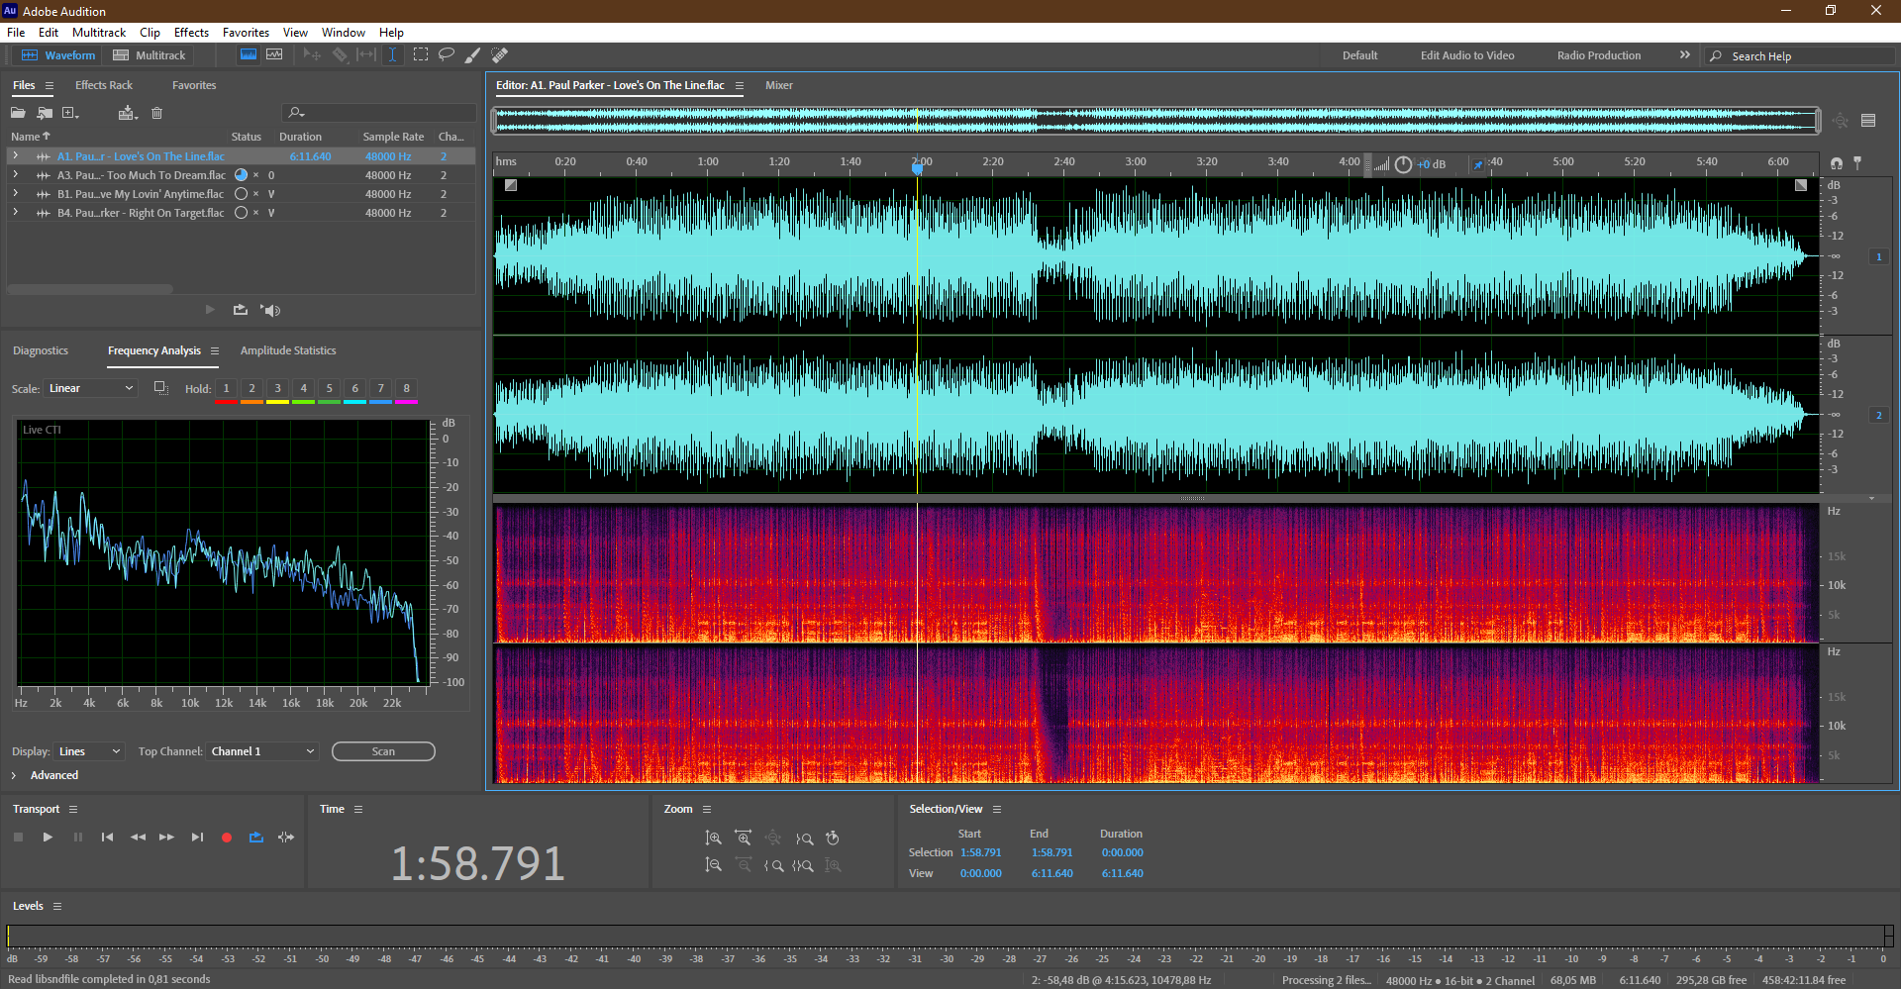Select the Spot Healing Brush tool
Image resolution: width=1901 pixels, height=989 pixels.
(499, 55)
